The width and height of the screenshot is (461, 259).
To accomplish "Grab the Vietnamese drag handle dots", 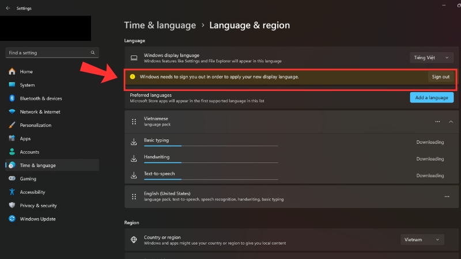I will point(134,121).
